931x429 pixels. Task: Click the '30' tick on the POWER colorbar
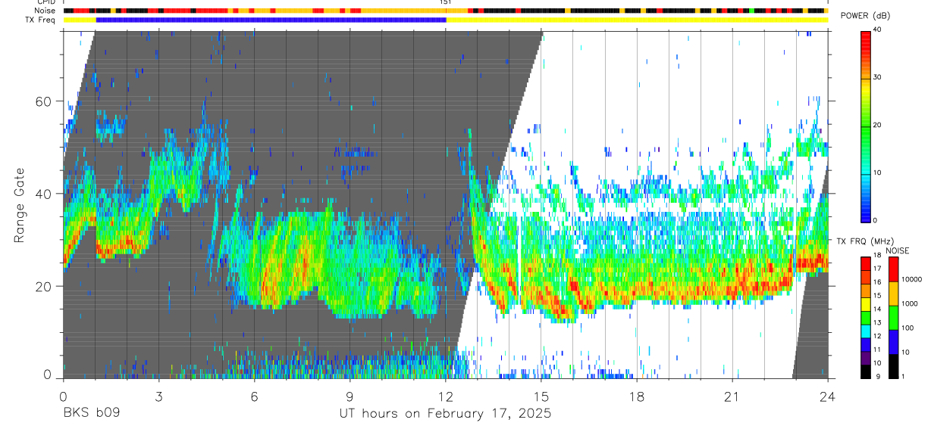(x=878, y=78)
